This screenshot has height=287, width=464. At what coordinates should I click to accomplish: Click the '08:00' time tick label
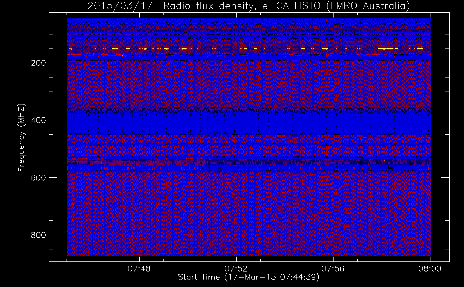point(430,269)
